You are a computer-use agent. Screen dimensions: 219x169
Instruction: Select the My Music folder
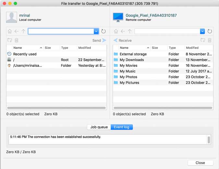163,71
